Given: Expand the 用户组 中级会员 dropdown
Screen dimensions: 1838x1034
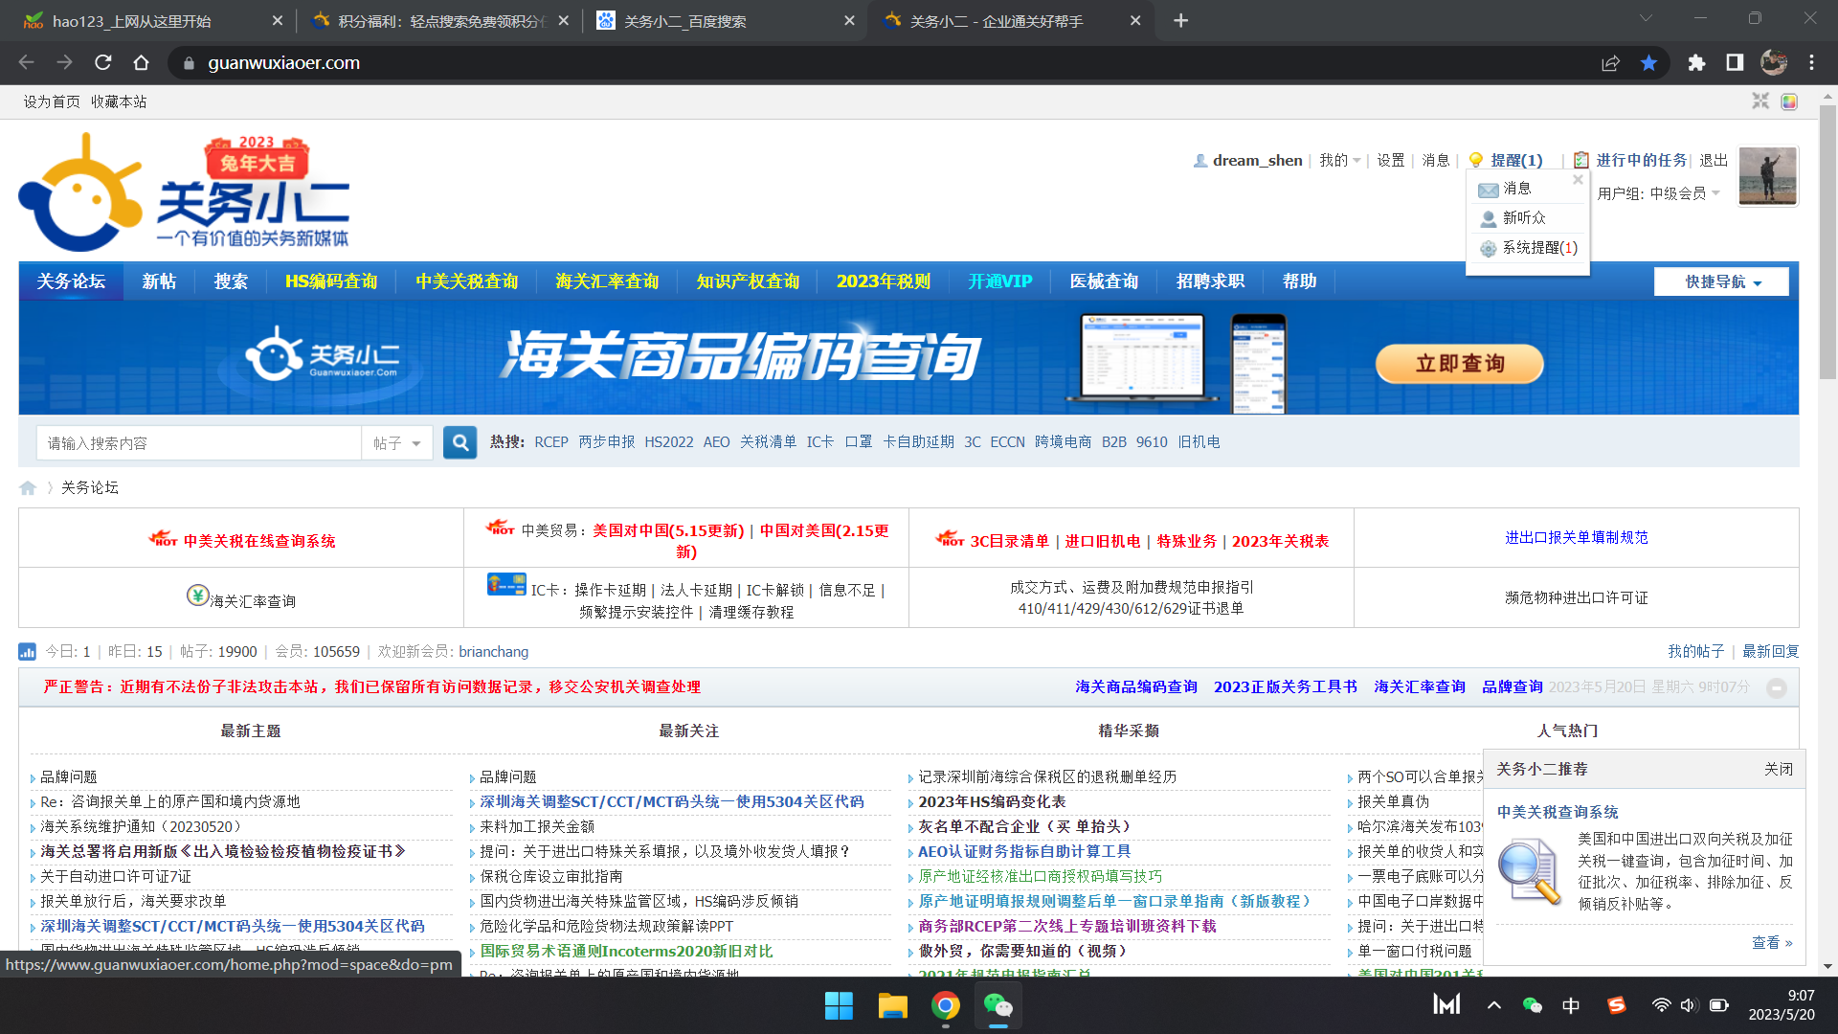Looking at the screenshot, I should [x=1660, y=193].
